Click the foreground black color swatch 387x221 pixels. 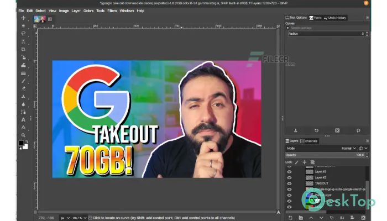coord(21,143)
